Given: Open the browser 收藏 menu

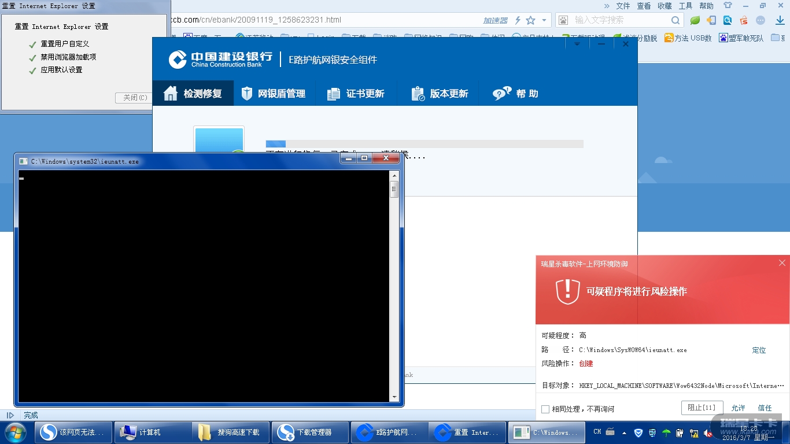Looking at the screenshot, I should 665,6.
